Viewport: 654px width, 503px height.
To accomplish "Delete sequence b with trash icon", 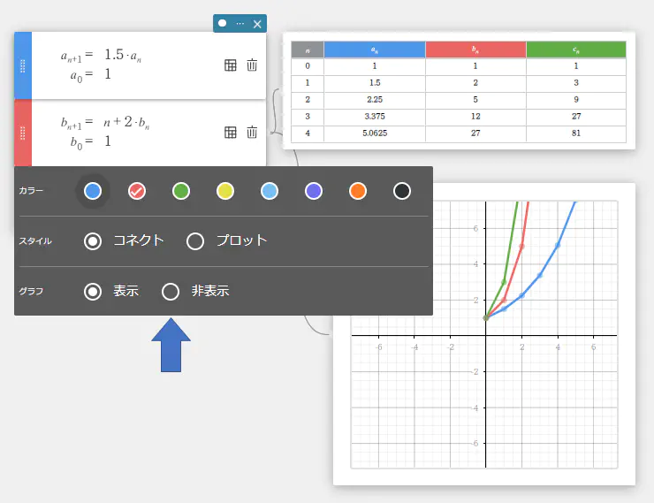I will click(x=252, y=132).
